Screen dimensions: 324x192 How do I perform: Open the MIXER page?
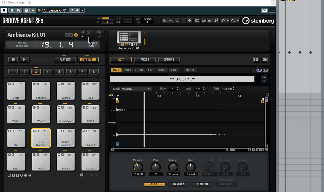coord(145,59)
